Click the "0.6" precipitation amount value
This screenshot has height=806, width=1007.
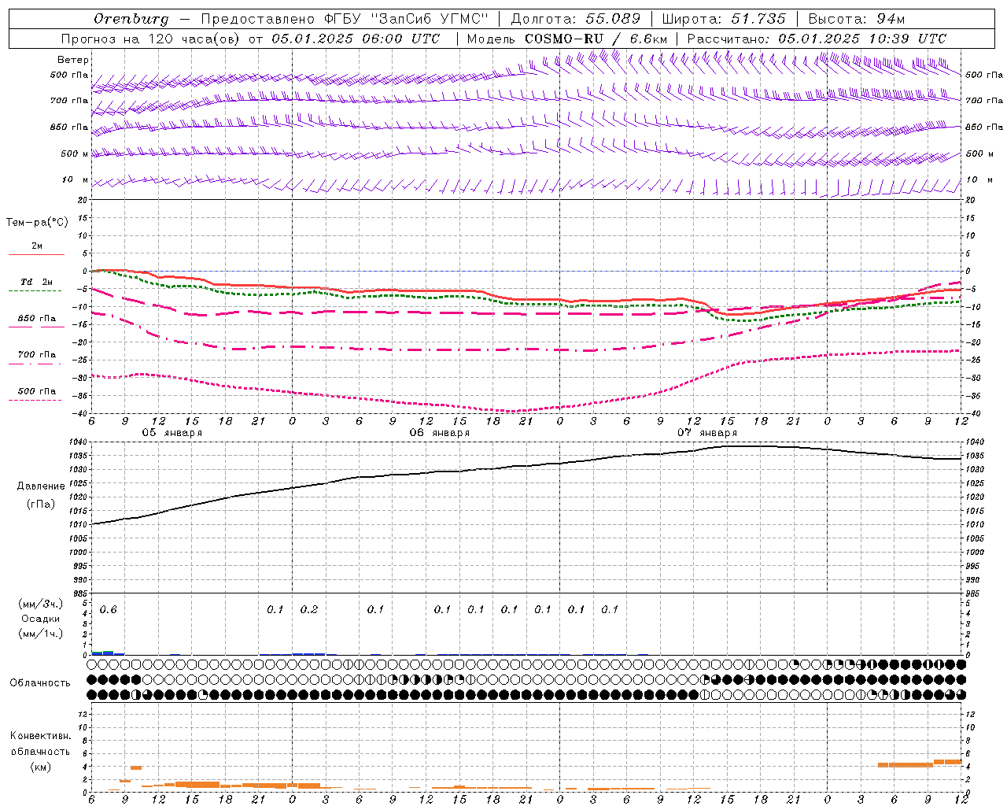[109, 610]
